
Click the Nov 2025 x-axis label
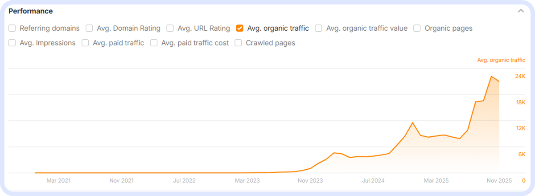pos(498,181)
